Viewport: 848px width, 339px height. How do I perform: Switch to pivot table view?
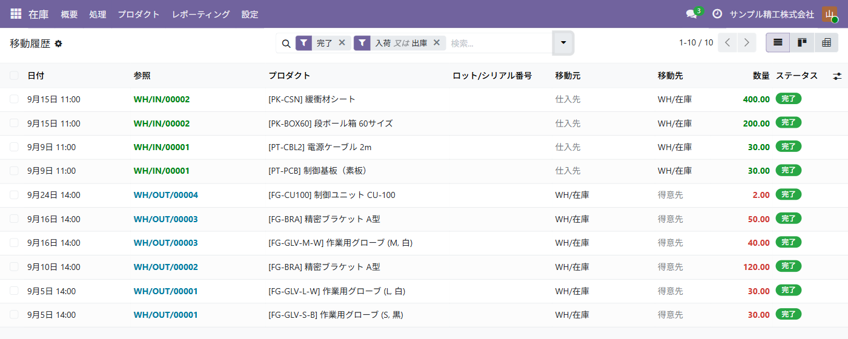coord(826,42)
